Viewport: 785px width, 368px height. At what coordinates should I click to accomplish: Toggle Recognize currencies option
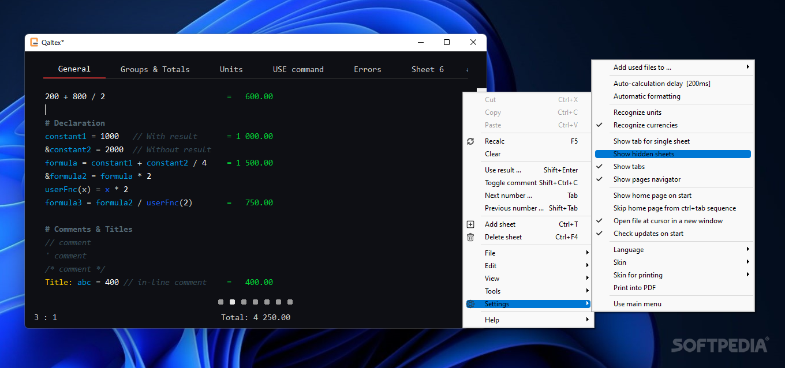pyautogui.click(x=673, y=125)
